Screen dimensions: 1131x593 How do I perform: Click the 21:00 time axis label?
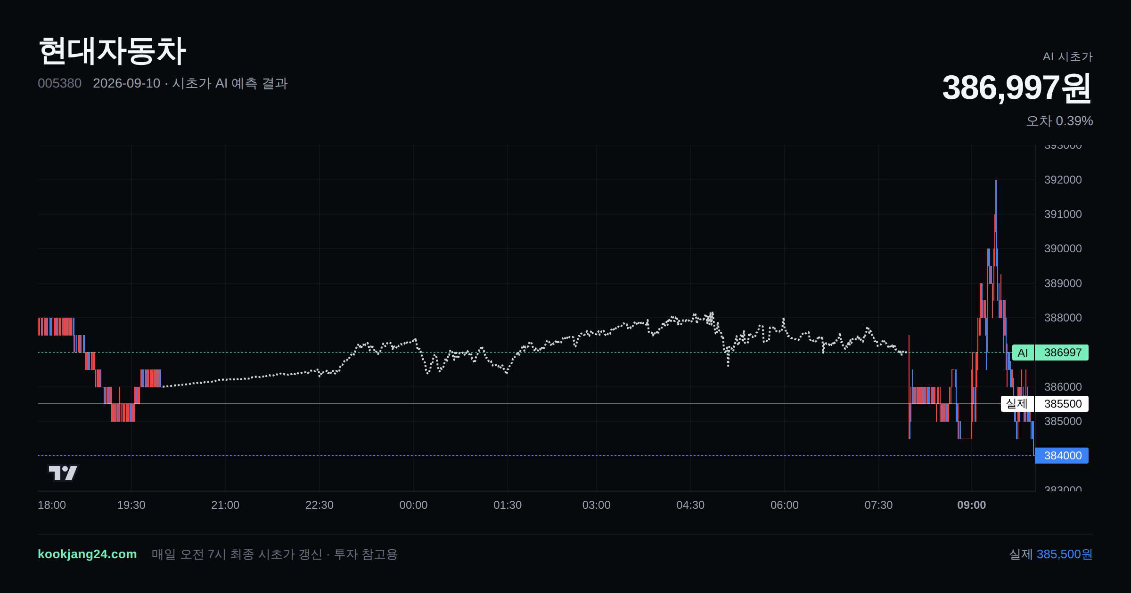225,505
